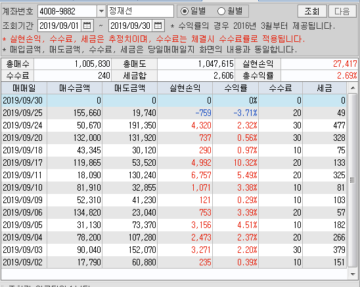Image resolution: width=360 pixels, height=287 pixels.
Task: Click the total fee value 240
Action: [x=104, y=75]
